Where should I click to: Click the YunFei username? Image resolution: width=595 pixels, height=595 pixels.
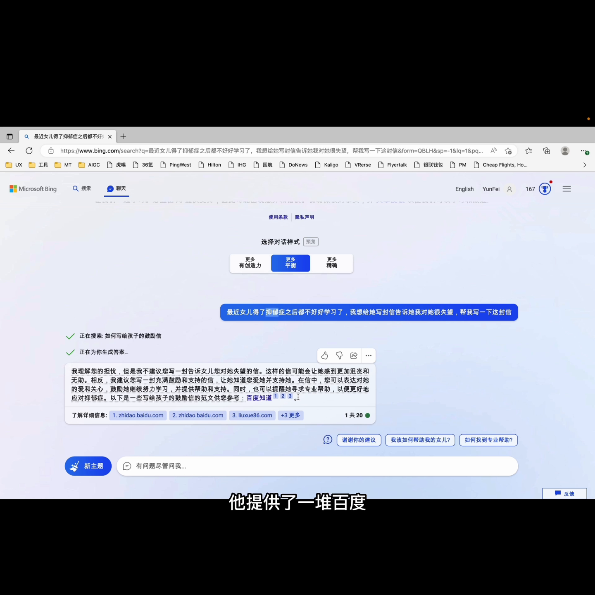pos(491,189)
